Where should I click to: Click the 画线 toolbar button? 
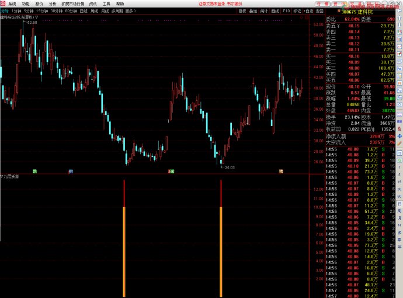[275, 11]
